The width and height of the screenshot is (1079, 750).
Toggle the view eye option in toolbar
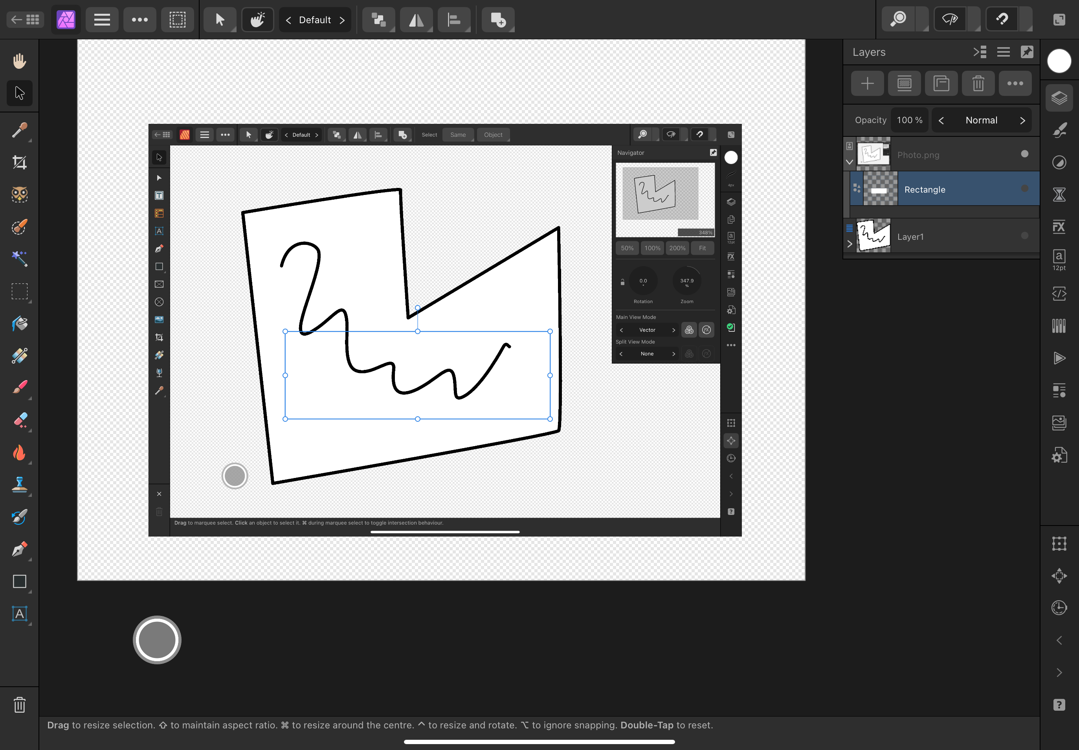(950, 20)
